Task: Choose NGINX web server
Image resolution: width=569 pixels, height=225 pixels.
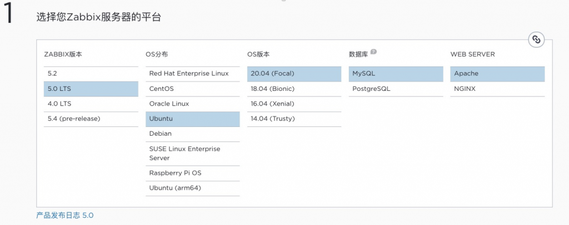Action: [x=497, y=89]
